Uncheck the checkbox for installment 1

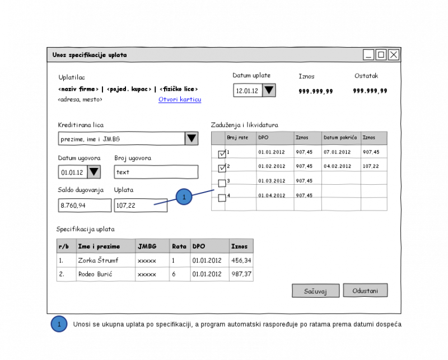point(222,154)
